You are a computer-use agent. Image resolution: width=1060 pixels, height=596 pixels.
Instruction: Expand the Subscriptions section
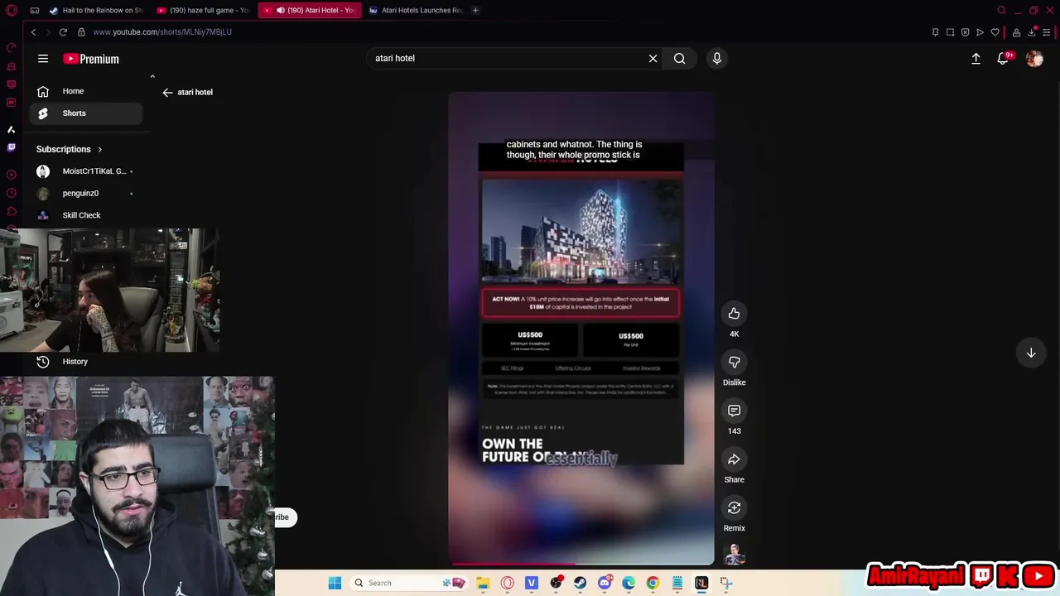point(70,150)
